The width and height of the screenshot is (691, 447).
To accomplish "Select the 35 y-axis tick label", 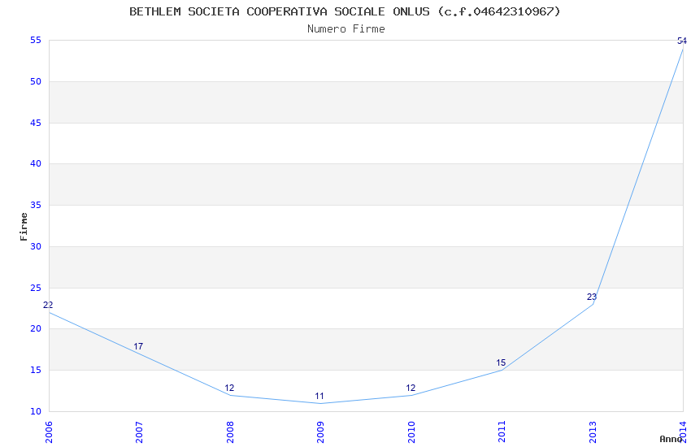I will pyautogui.click(x=36, y=206).
